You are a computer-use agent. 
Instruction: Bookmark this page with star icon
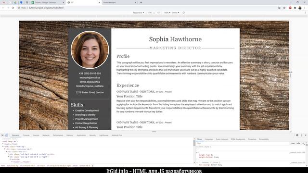click(284, 8)
